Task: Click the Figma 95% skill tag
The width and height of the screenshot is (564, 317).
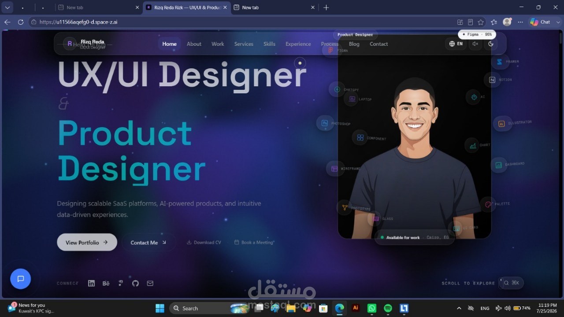Action: coord(477,34)
